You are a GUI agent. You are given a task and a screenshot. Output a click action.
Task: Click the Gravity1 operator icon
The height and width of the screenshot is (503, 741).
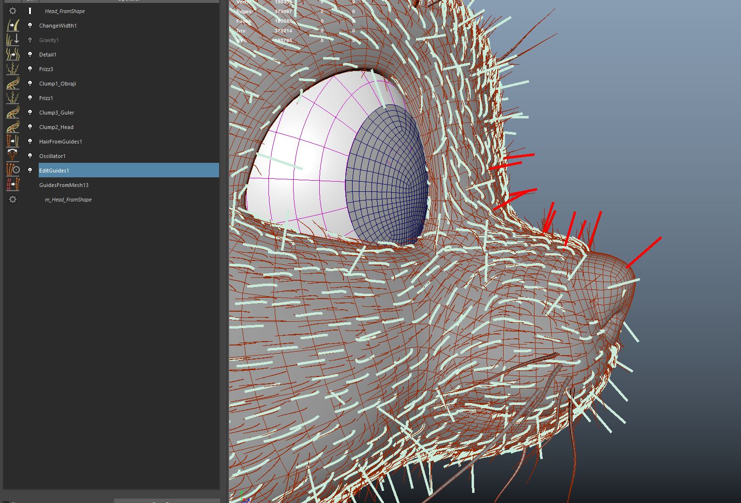tap(13, 40)
